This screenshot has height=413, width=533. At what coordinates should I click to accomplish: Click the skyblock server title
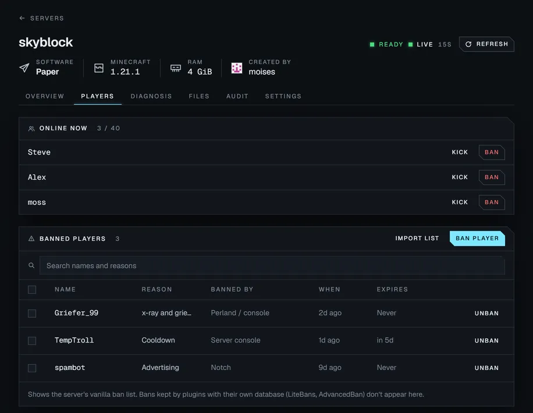coord(45,42)
